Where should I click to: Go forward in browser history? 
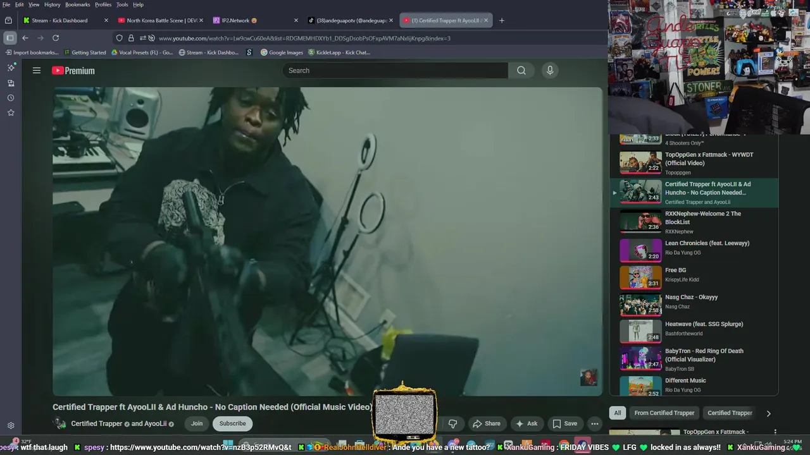tap(40, 38)
